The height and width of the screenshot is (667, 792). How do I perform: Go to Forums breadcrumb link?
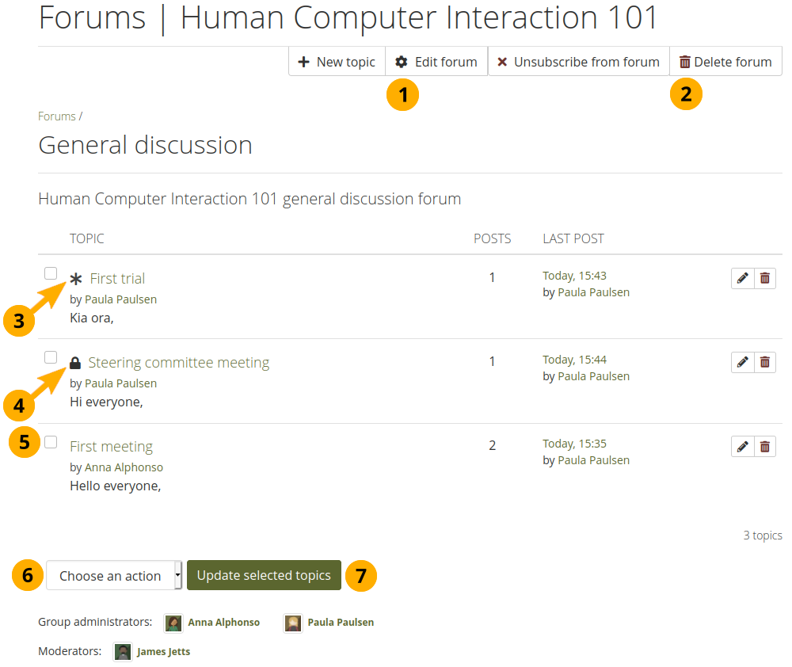[x=57, y=116]
